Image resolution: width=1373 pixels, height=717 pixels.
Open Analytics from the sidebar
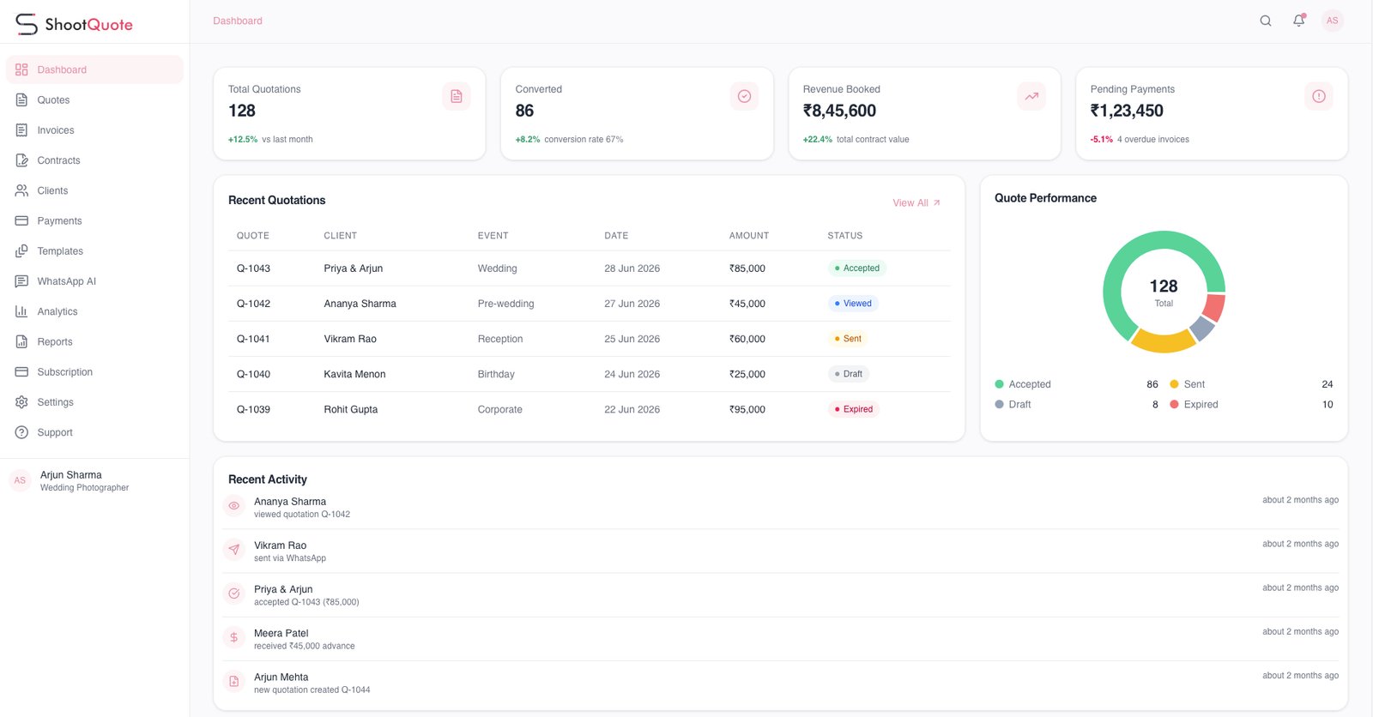coord(94,311)
